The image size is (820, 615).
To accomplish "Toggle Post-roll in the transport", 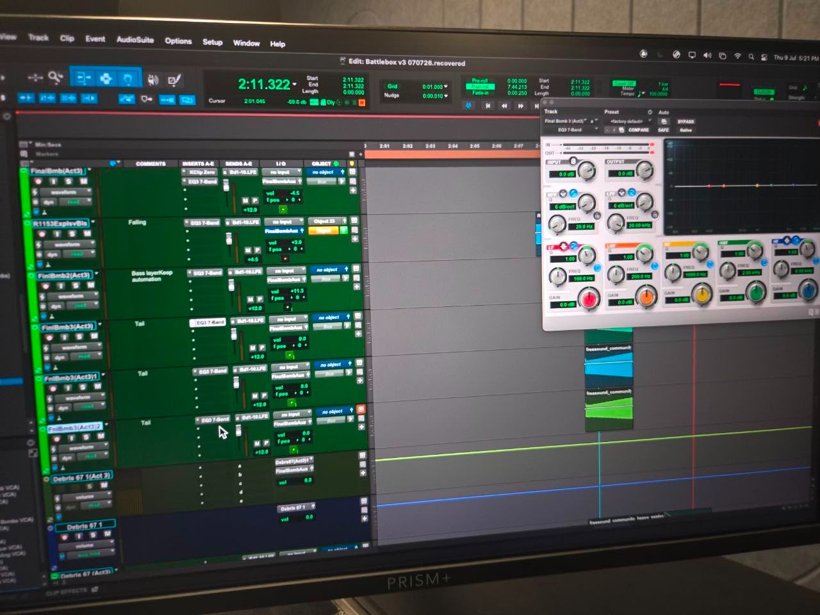I will pyautogui.click(x=480, y=87).
